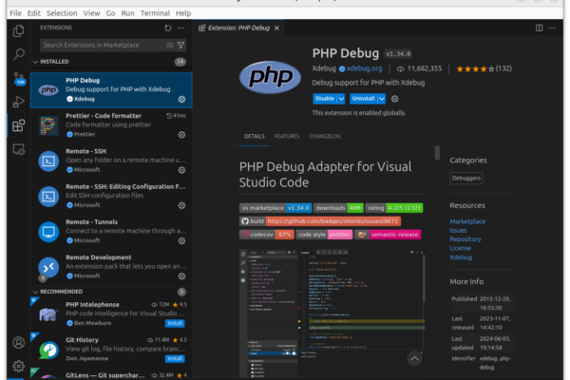
Task: Open the File menu
Action: 15,13
